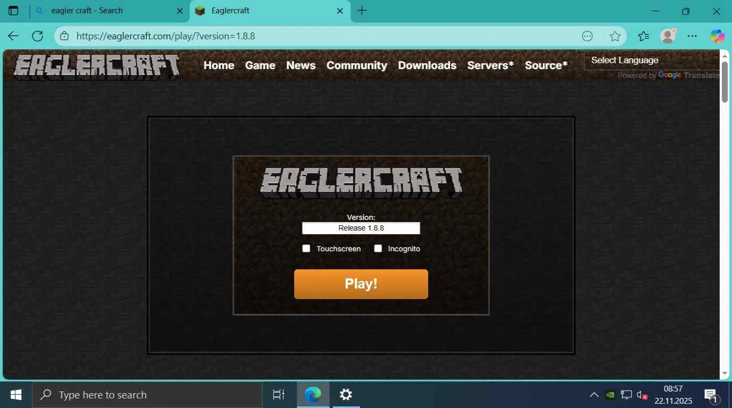
Task: Click the muted volume tray icon
Action: pyautogui.click(x=642, y=395)
